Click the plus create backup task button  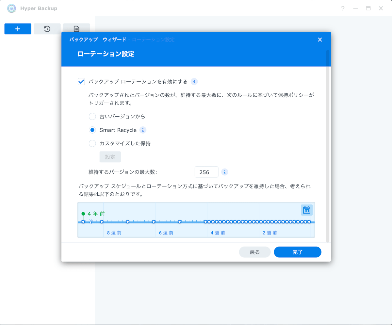coord(18,29)
